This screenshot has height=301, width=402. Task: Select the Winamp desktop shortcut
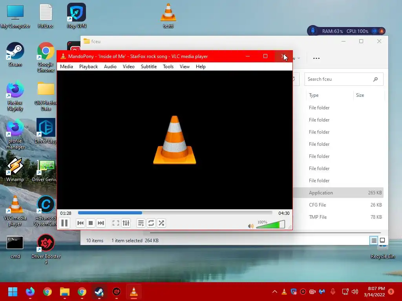pyautogui.click(x=15, y=169)
